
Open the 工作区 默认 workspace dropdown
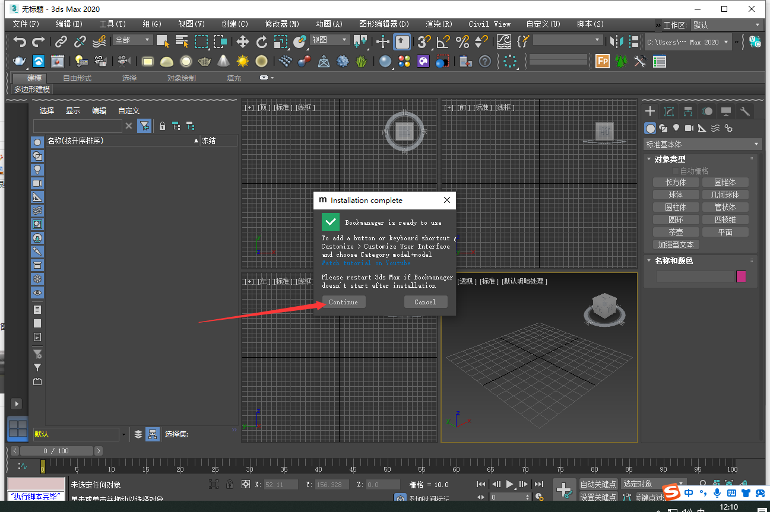(727, 25)
